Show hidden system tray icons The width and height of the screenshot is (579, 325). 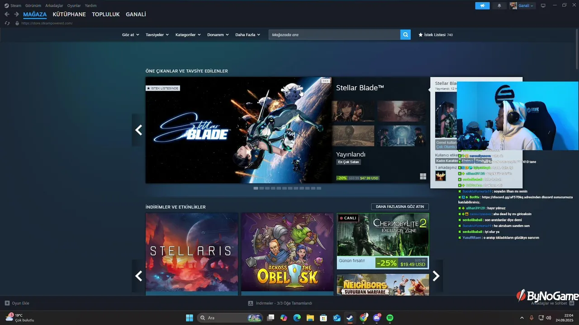click(522, 318)
